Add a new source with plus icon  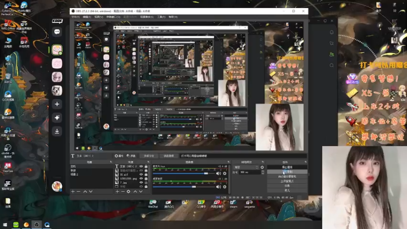pyautogui.click(x=118, y=192)
